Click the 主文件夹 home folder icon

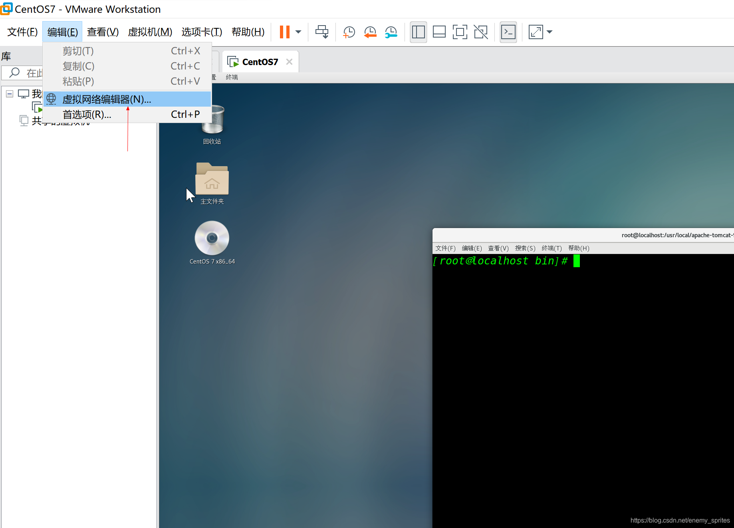212,183
